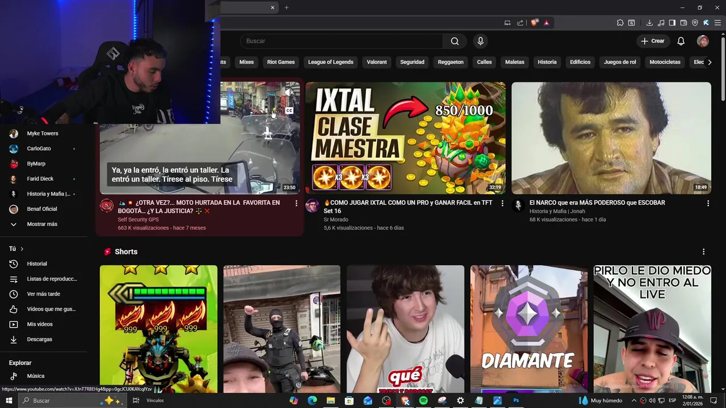Start voice search with the microphone icon
Viewport: 726px width, 408px height.
click(480, 41)
